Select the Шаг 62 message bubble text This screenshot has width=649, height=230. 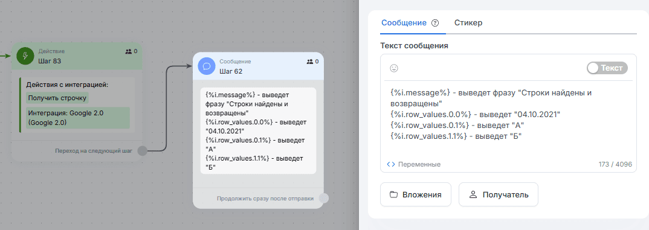pos(258,130)
